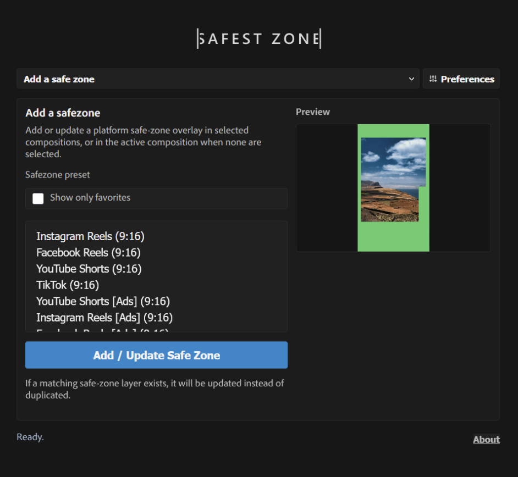Click the Preview panel header
This screenshot has height=477, width=518.
tap(313, 112)
